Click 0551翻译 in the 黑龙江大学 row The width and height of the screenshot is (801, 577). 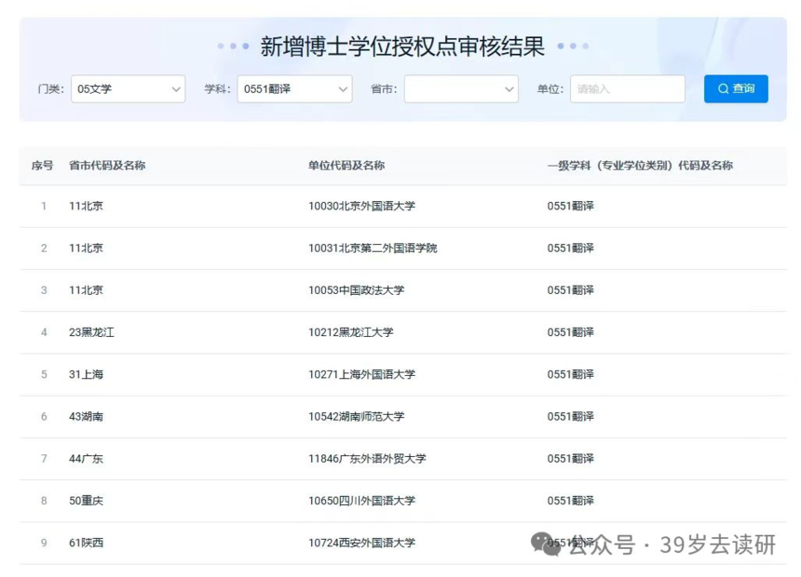click(571, 332)
